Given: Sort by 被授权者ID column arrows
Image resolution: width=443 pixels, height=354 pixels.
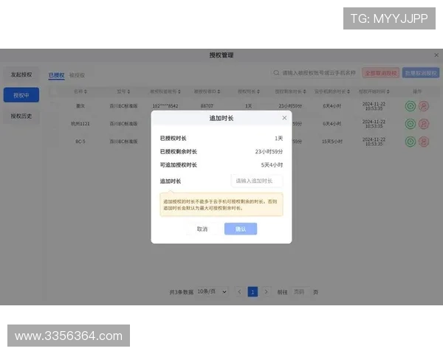Looking at the screenshot, I should 219,91.
